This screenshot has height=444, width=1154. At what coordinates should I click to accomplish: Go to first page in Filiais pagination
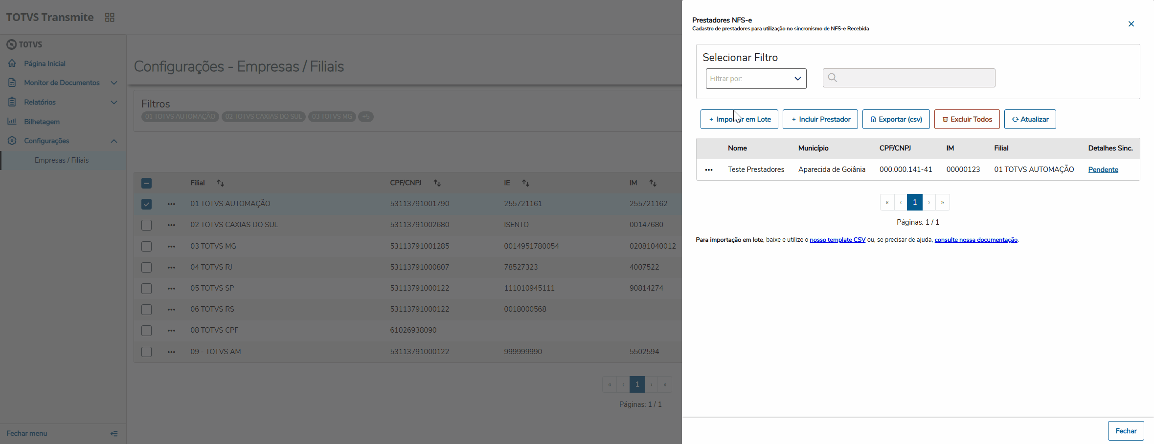tap(610, 384)
